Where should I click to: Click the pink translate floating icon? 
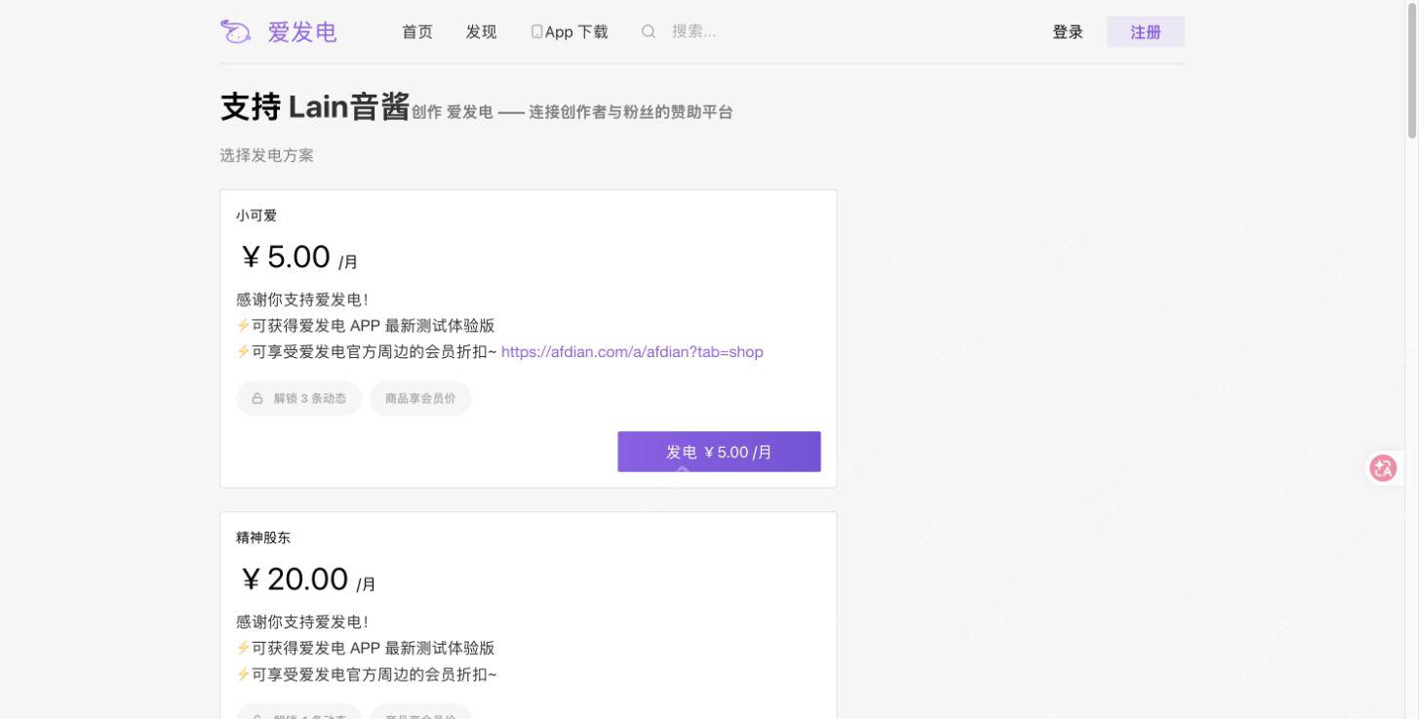coord(1383,468)
